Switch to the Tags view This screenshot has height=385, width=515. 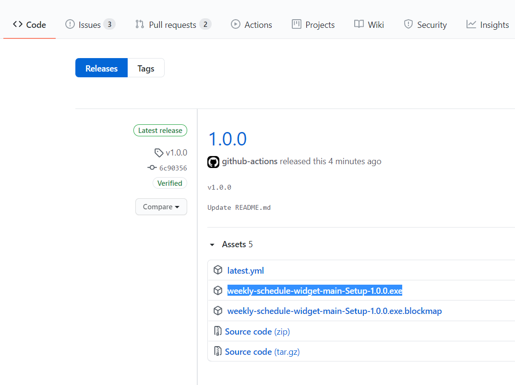pyautogui.click(x=145, y=68)
